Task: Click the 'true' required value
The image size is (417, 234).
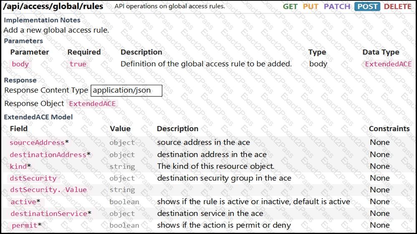Action: [x=78, y=64]
